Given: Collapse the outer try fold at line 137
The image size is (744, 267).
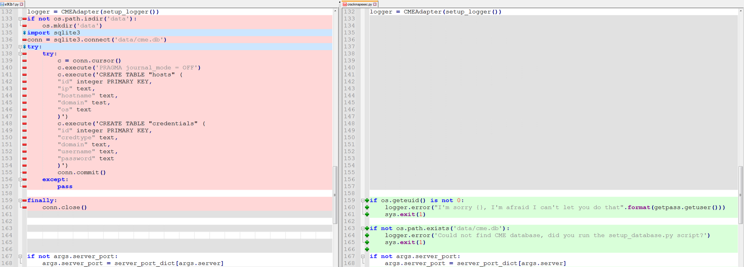Looking at the screenshot, I should pyautogui.click(x=20, y=47).
